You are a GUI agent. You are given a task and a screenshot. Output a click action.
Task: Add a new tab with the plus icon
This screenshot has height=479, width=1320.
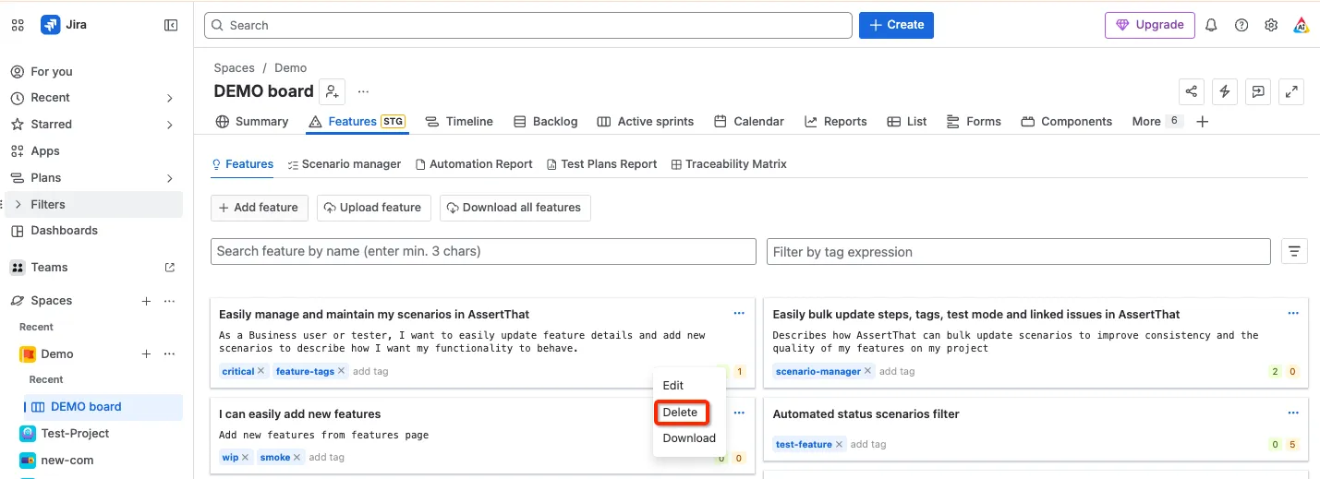point(1202,122)
